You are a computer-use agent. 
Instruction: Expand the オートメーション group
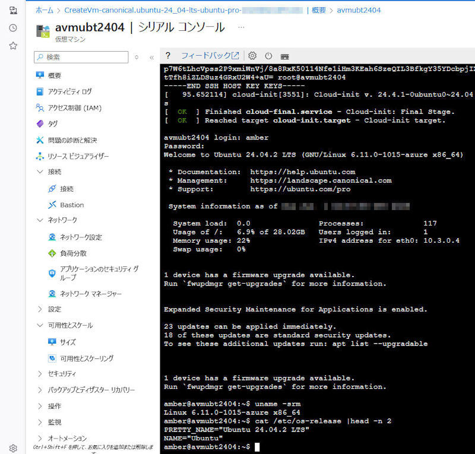40,438
